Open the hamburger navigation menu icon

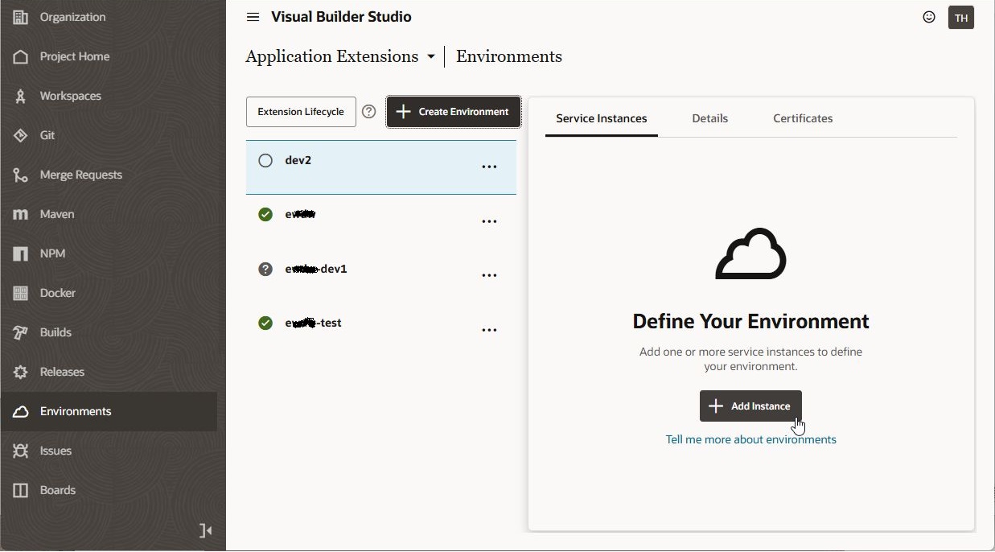click(x=253, y=17)
